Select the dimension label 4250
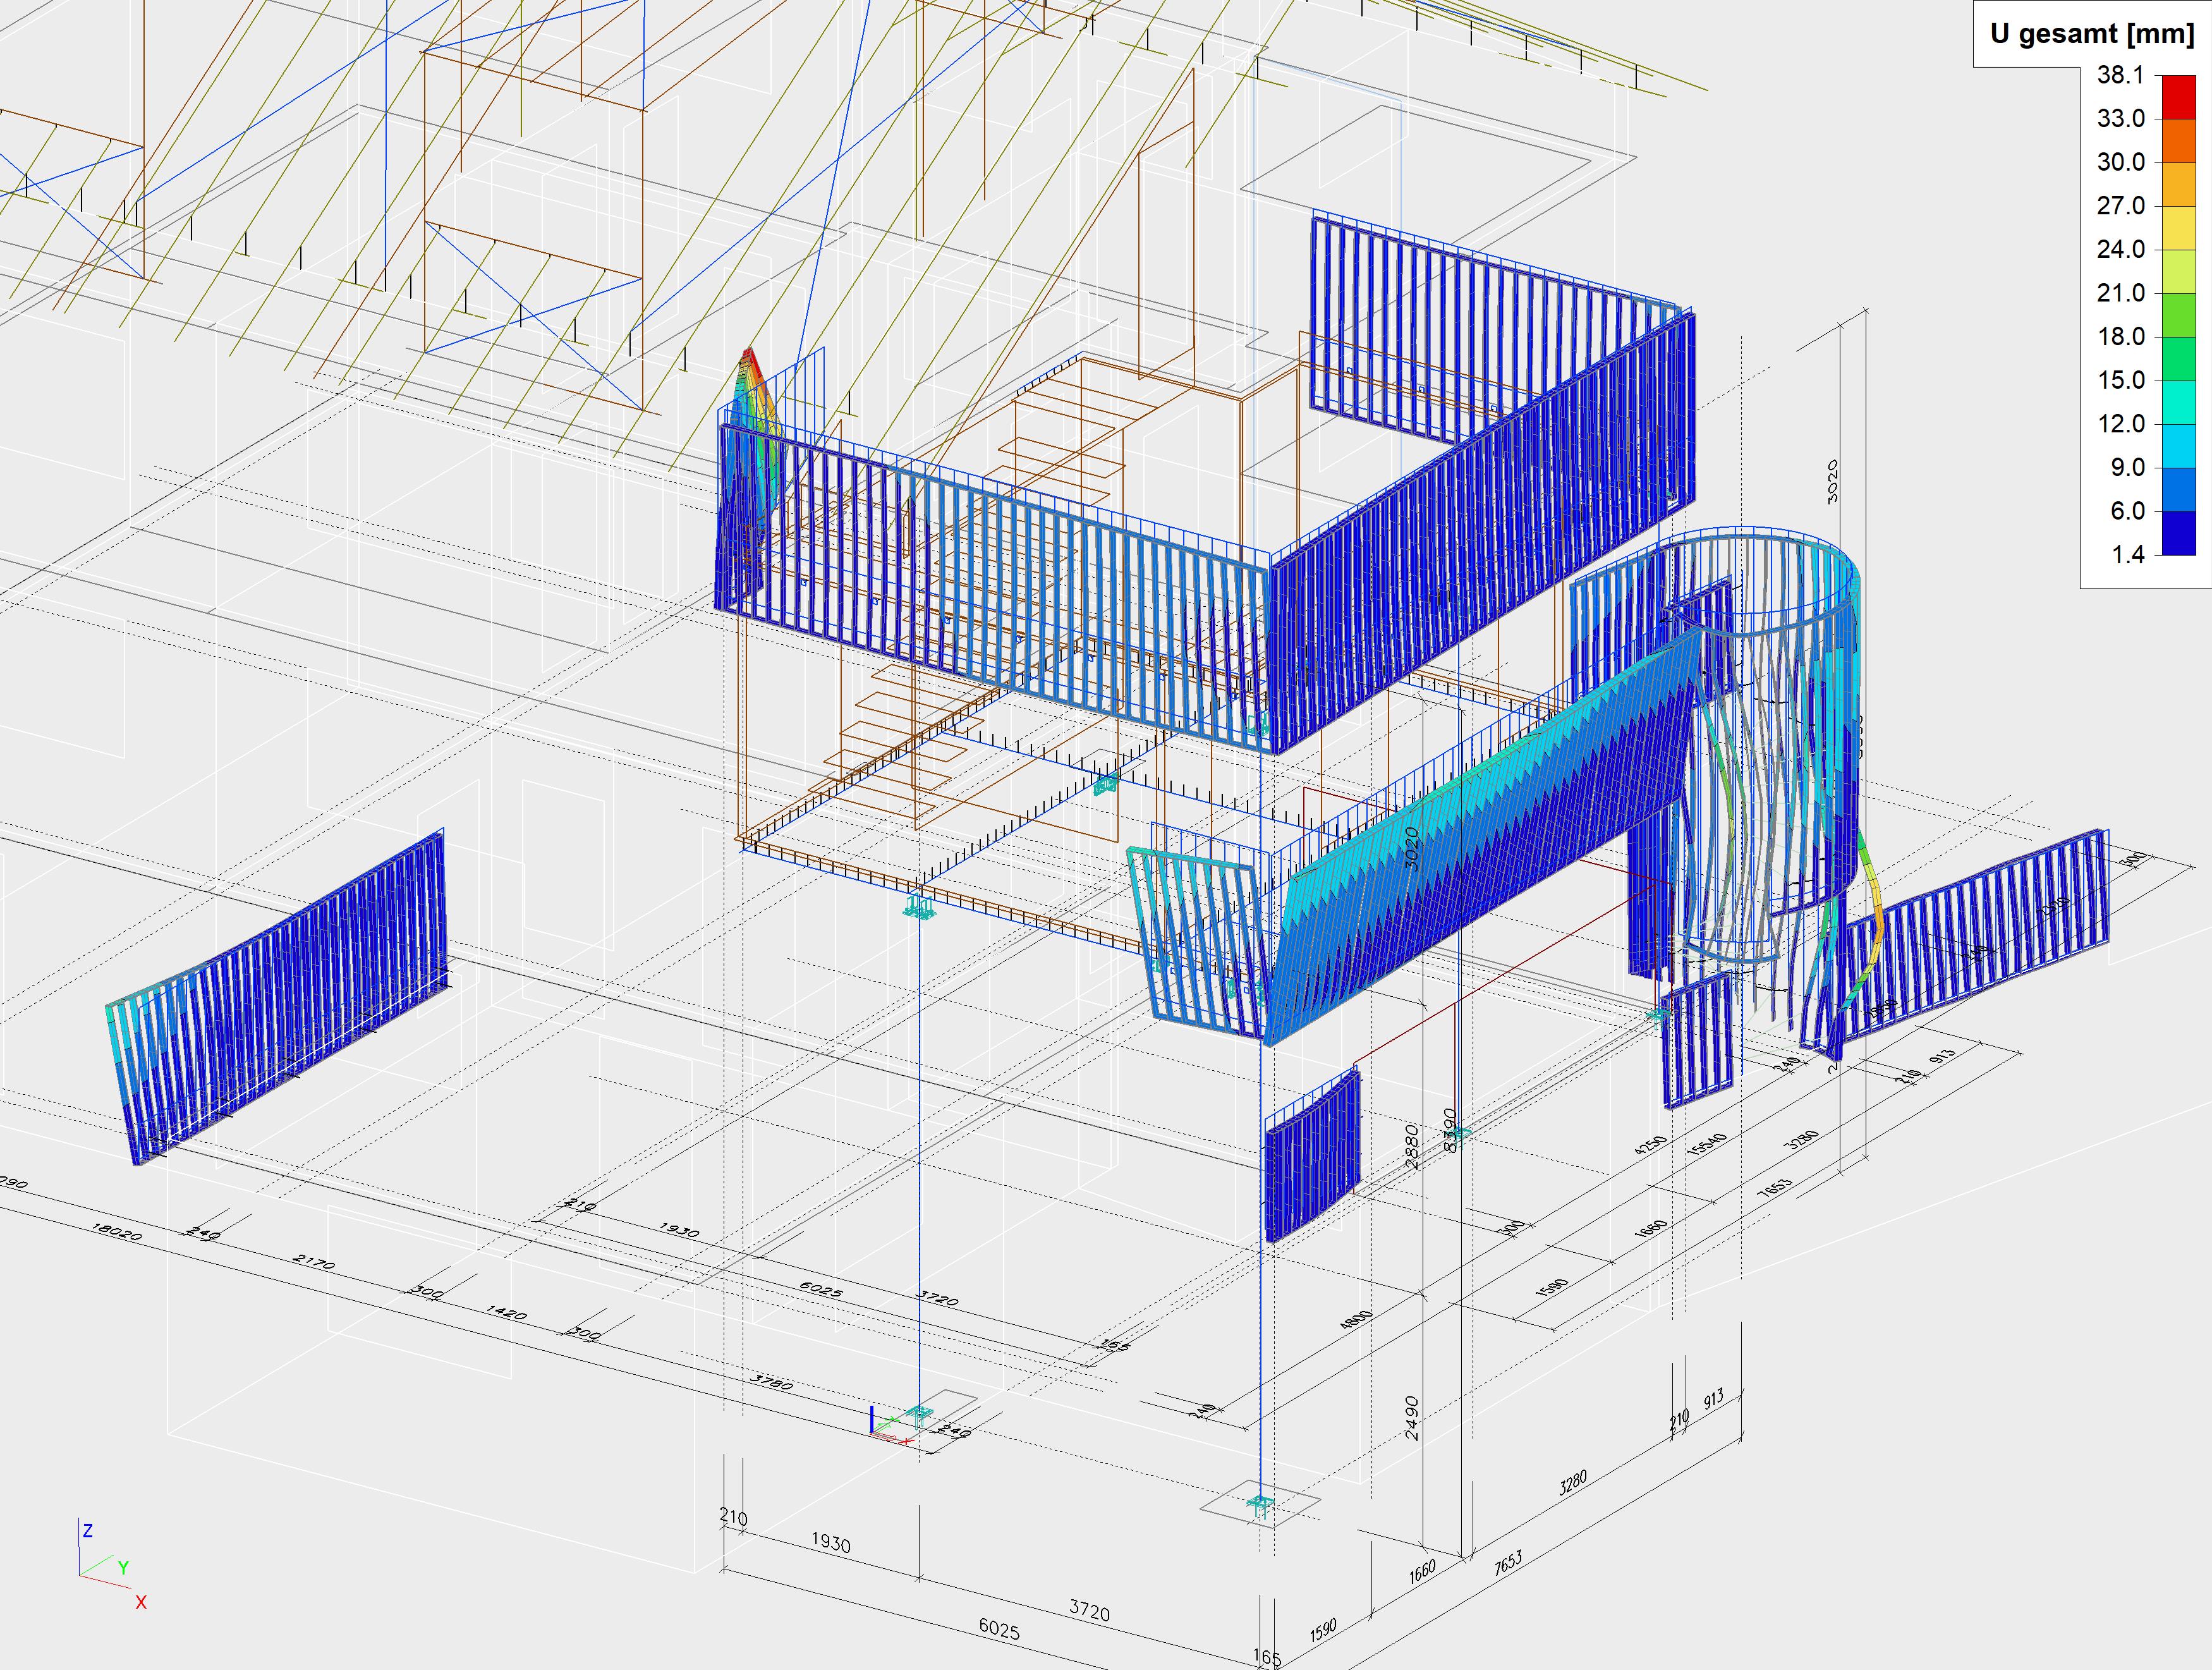The image size is (2212, 1670). [1650, 1146]
